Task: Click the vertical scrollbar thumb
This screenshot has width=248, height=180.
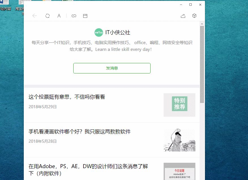Action: pos(202,64)
